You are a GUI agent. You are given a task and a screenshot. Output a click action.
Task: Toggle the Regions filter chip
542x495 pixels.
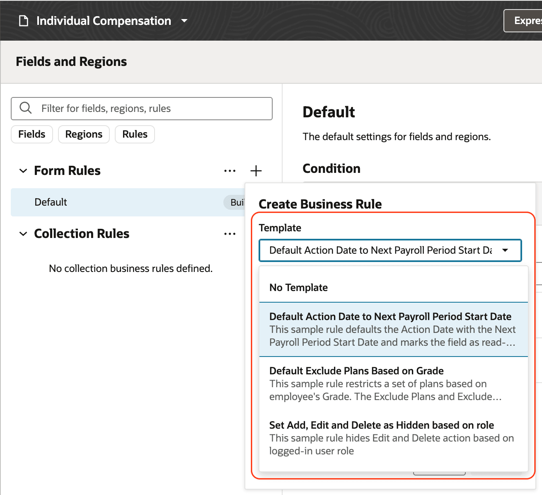tap(84, 134)
